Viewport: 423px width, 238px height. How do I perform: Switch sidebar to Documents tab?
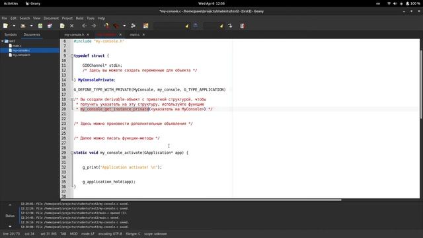[32, 34]
